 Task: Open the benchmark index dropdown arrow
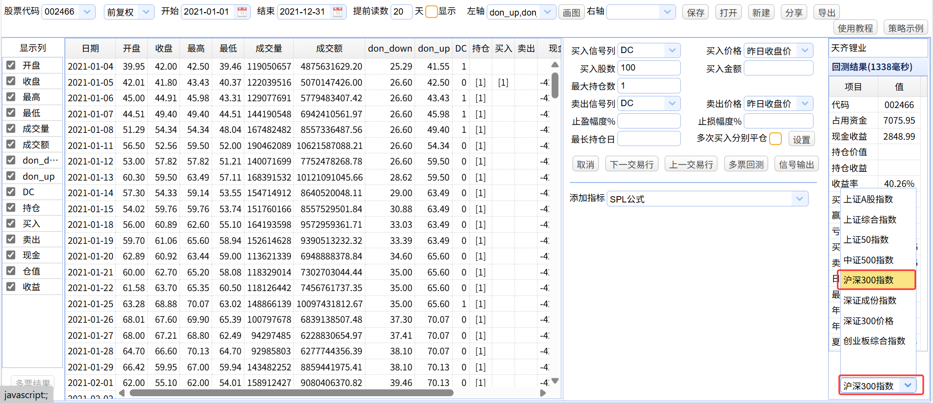click(908, 385)
